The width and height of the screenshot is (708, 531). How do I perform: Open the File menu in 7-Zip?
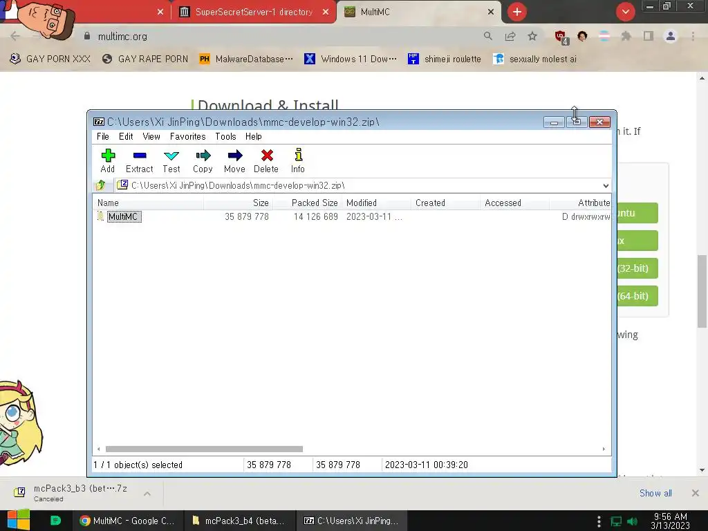103,136
